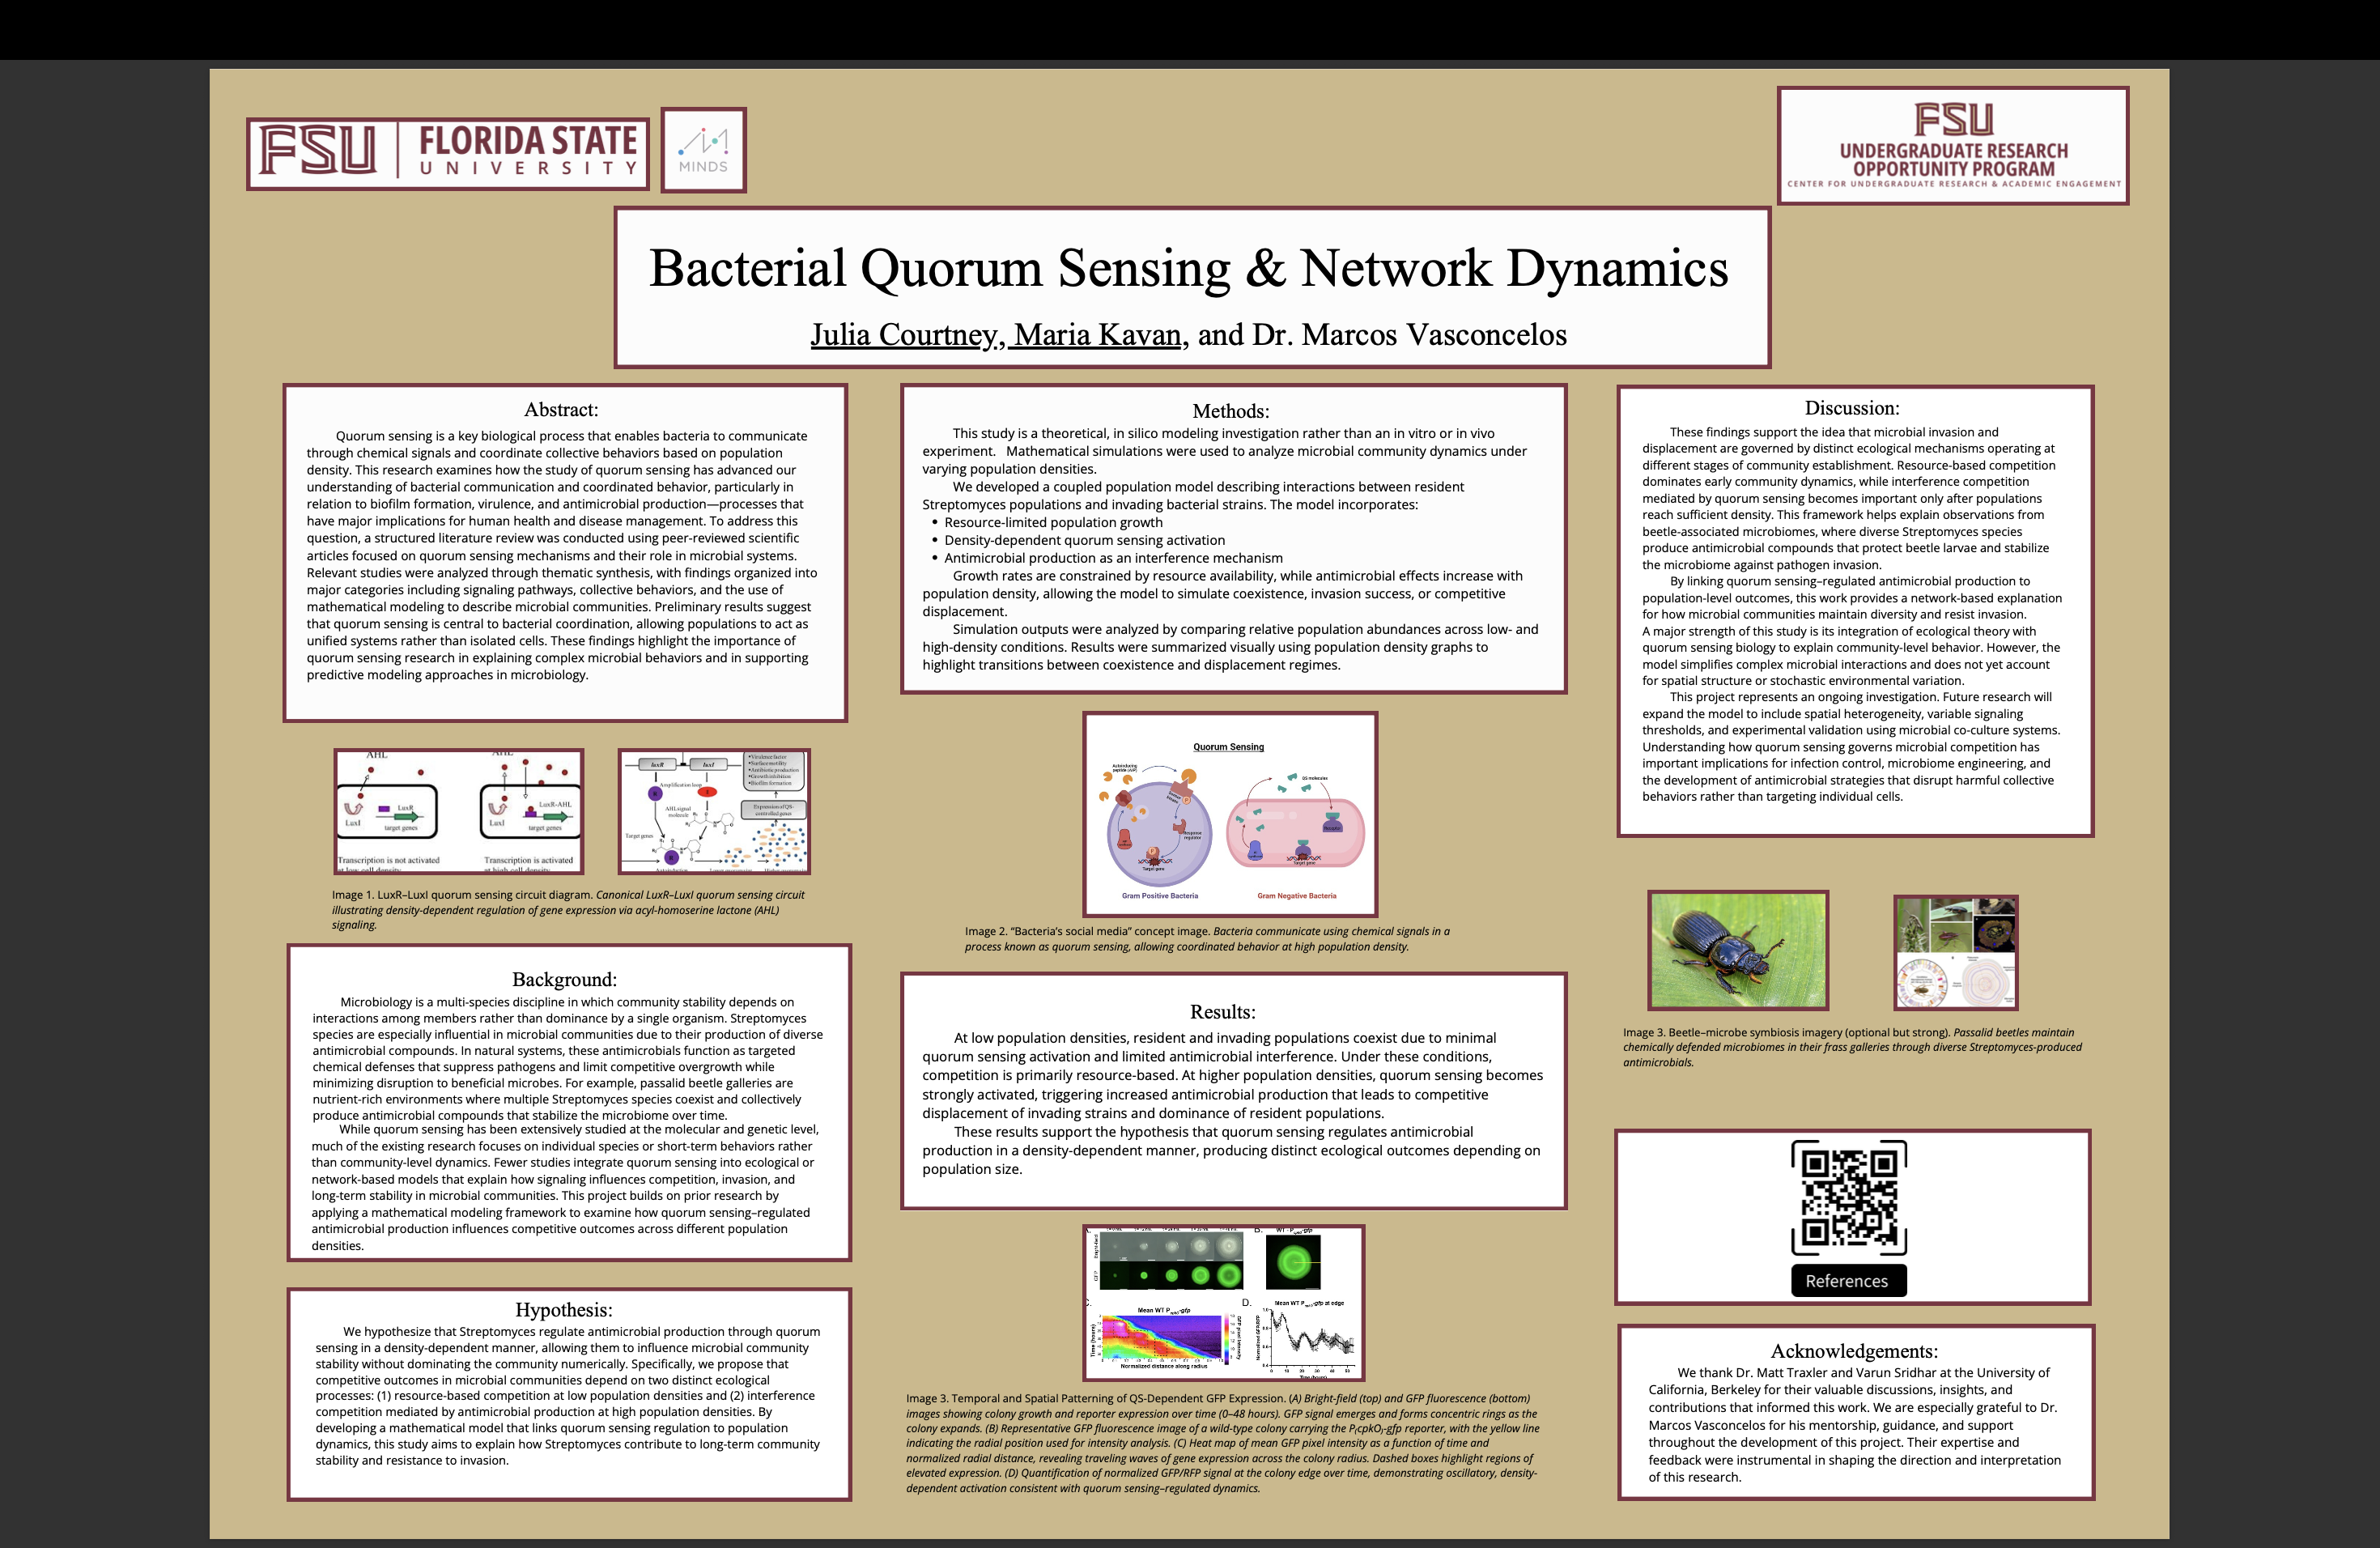The height and width of the screenshot is (1548, 2380).
Task: Click the Discussion section heading
Action: tap(1851, 408)
